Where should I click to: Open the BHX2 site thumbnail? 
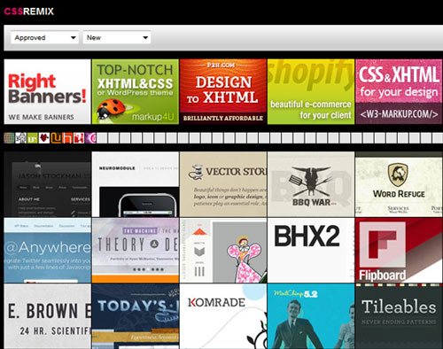311,250
